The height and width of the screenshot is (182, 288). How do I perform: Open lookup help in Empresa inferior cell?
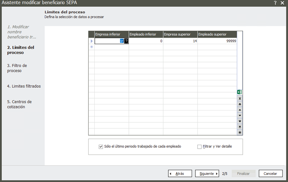coord(126,41)
